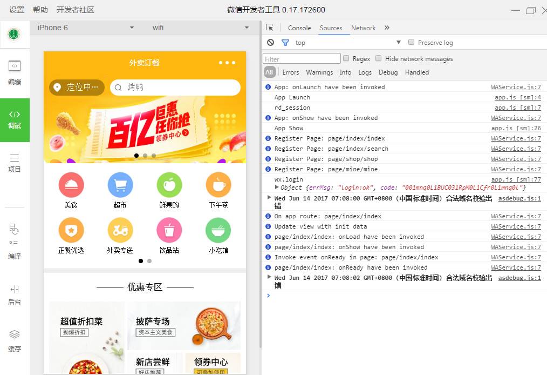Tap the 下午茶 cup icon
This screenshot has height=375, width=547.
click(218, 185)
